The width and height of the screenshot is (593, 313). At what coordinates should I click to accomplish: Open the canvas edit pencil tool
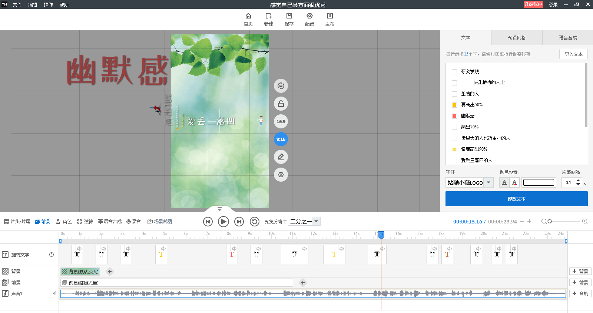click(281, 157)
